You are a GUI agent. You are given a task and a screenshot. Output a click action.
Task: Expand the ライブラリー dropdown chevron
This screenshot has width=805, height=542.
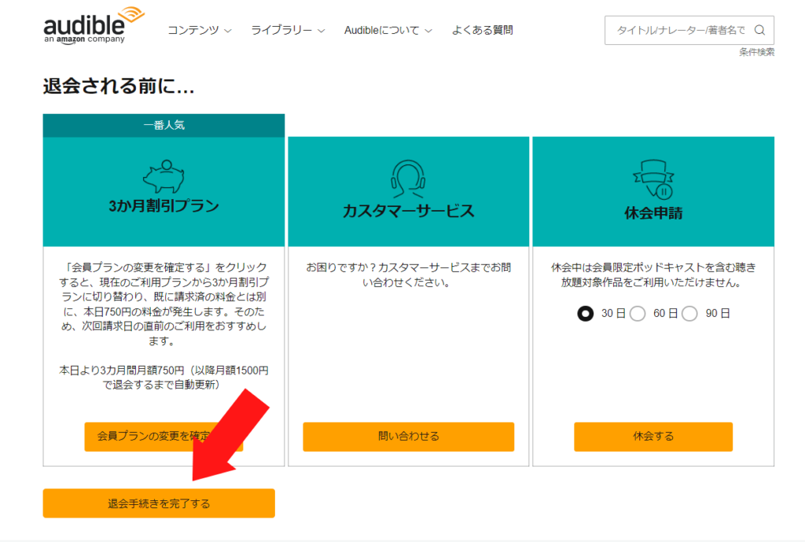[x=322, y=31]
